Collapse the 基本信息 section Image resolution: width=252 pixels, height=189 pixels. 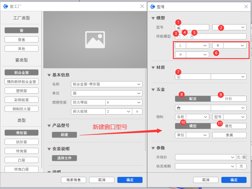tap(49, 75)
